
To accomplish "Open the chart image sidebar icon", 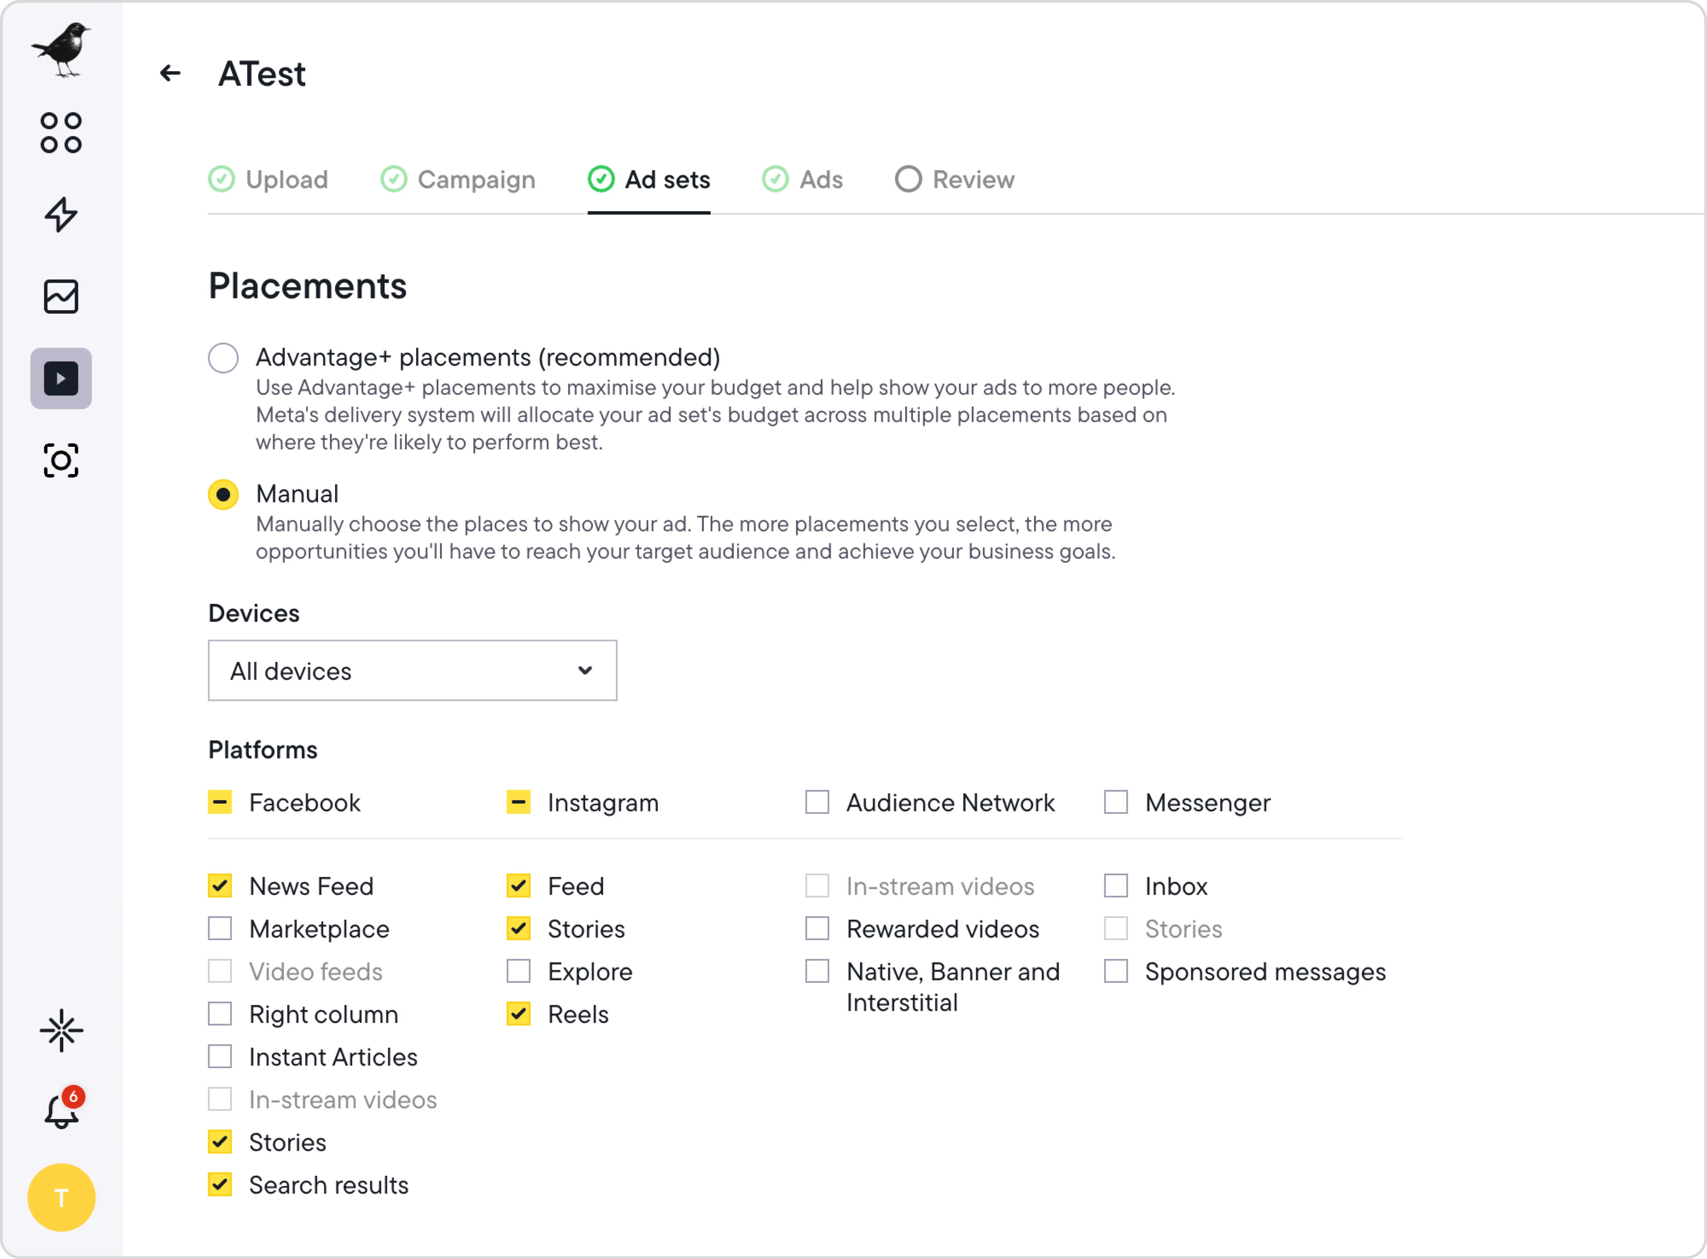I will (x=61, y=297).
